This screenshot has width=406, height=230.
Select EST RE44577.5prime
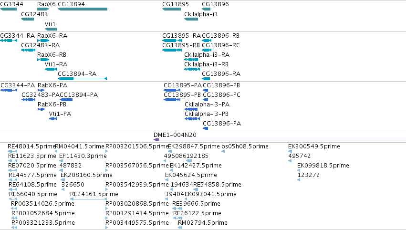[32, 175]
